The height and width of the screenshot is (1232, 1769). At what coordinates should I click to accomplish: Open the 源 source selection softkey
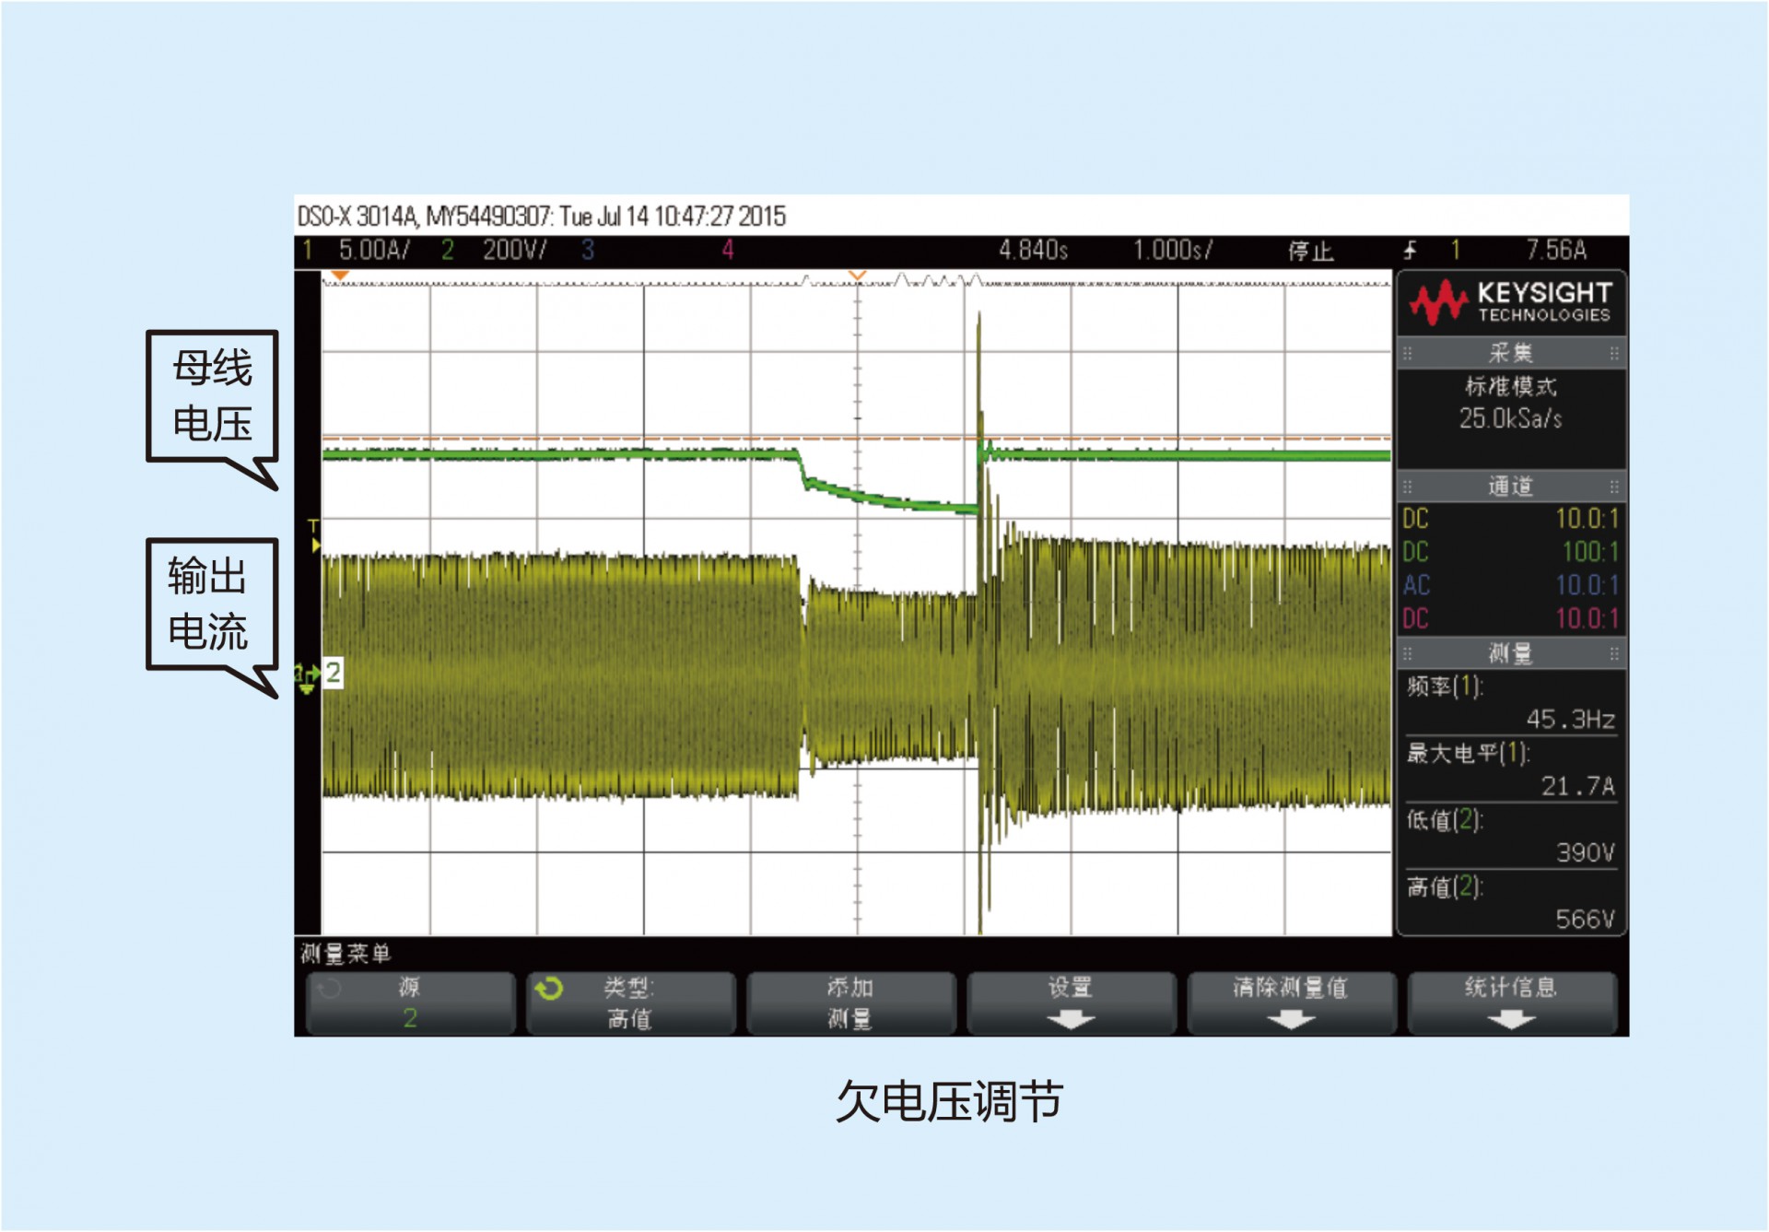click(x=410, y=1003)
